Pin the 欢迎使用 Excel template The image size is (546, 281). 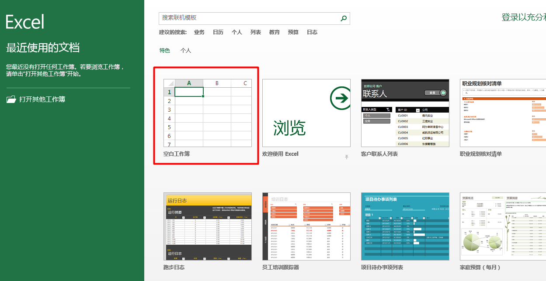[347, 157]
